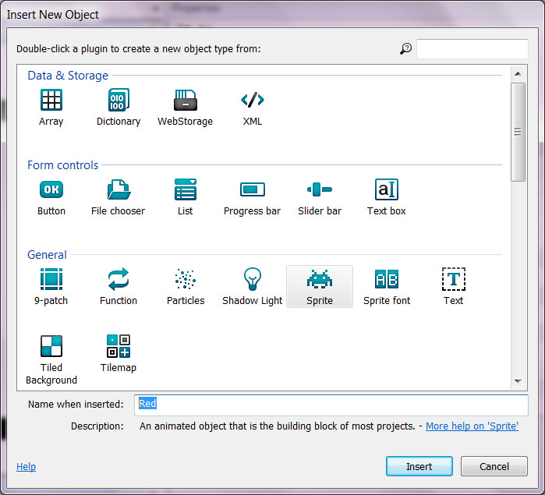The height and width of the screenshot is (495, 545).
Task: Click the Button form control icon
Action: click(x=51, y=190)
